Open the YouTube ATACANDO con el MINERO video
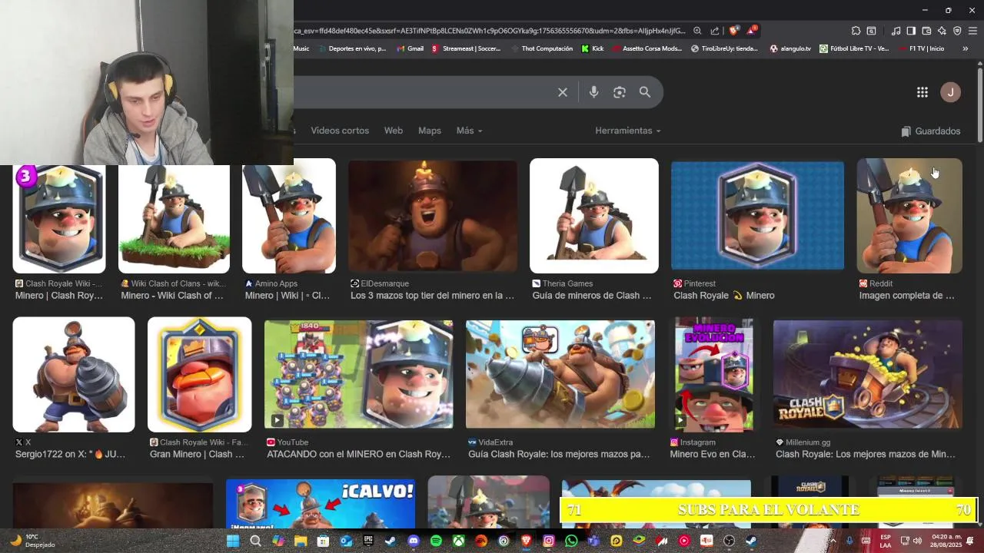Viewport: 984px width, 553px height. [x=359, y=374]
